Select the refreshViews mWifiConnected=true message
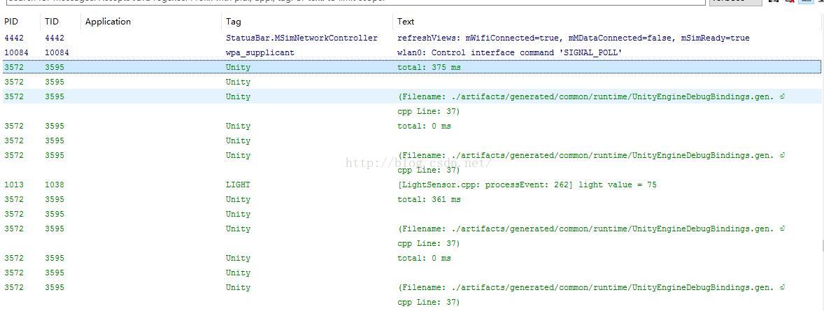 click(574, 38)
